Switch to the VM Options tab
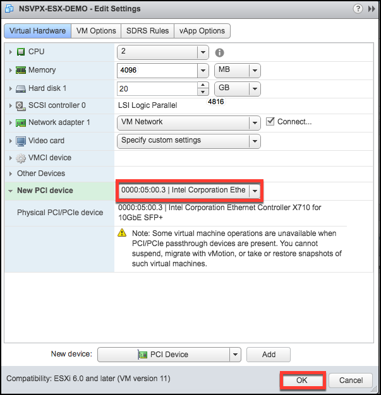This screenshot has width=381, height=395. click(x=96, y=31)
